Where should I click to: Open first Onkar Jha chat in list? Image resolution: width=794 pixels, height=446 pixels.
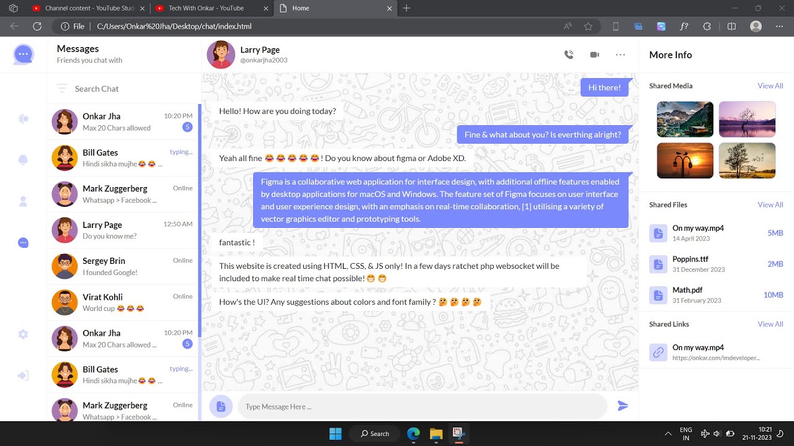(123, 122)
